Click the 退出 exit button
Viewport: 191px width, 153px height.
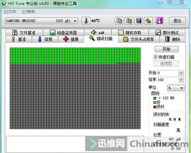point(177,21)
